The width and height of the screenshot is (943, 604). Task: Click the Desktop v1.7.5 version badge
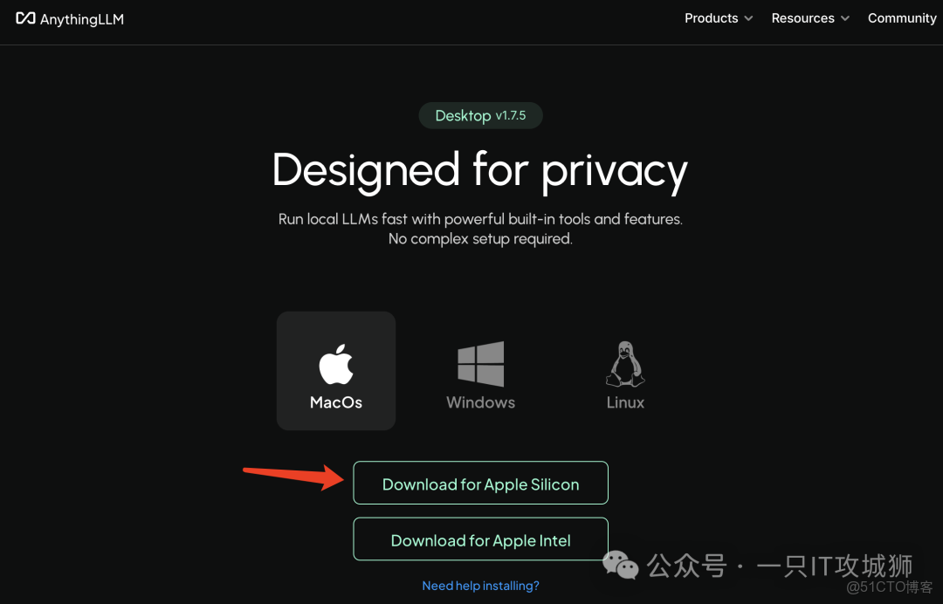click(480, 116)
